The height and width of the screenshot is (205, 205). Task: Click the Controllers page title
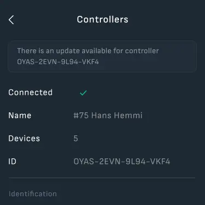pyautogui.click(x=102, y=19)
